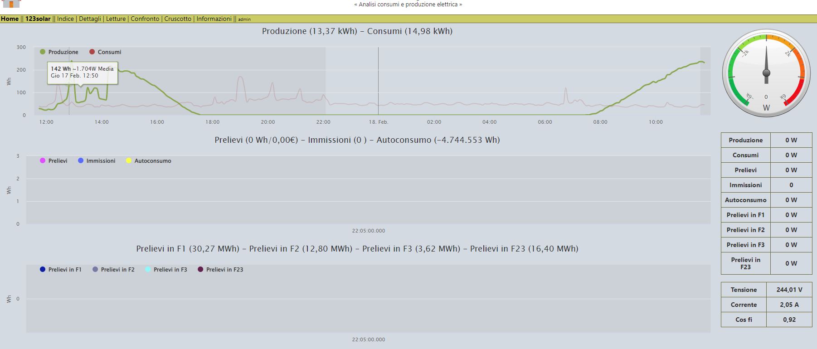The width and height of the screenshot is (817, 349).
Task: Open the 123solar link
Action: coord(38,19)
